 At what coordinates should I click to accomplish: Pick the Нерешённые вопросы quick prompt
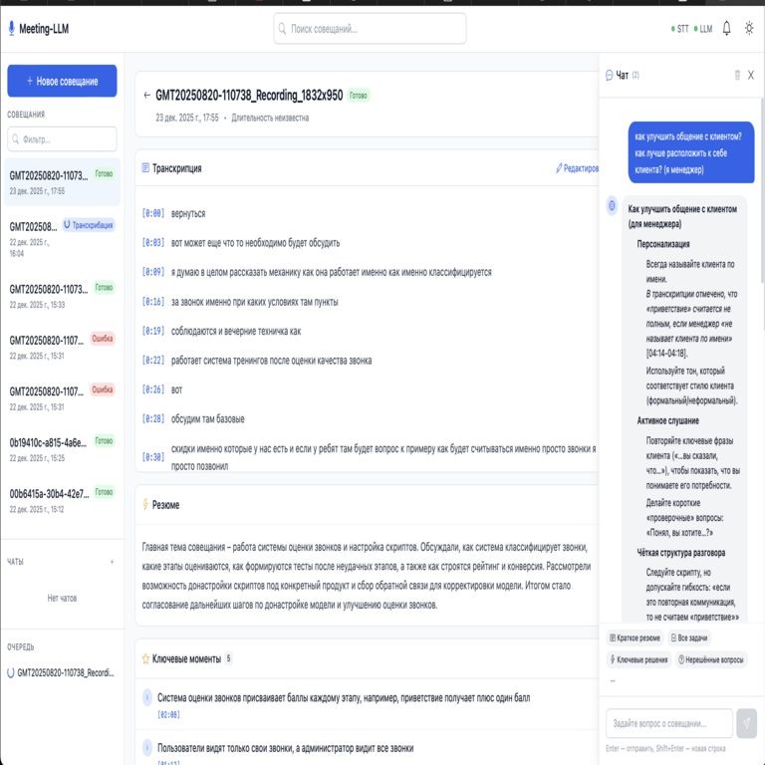(x=711, y=659)
